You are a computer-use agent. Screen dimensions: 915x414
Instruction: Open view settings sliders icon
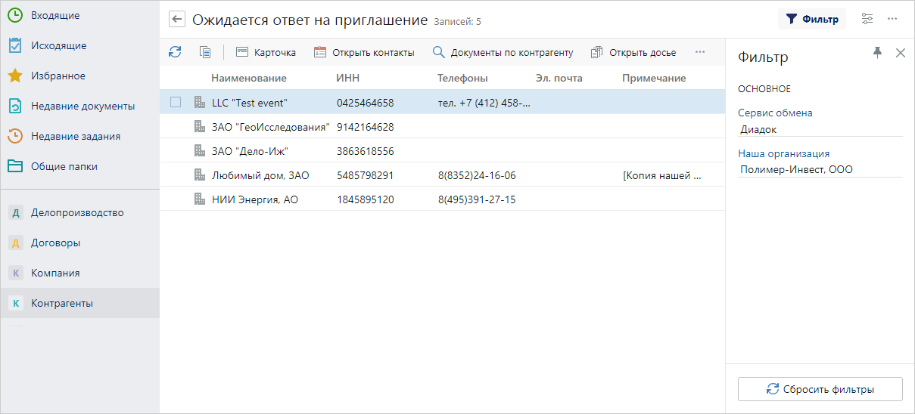867,19
